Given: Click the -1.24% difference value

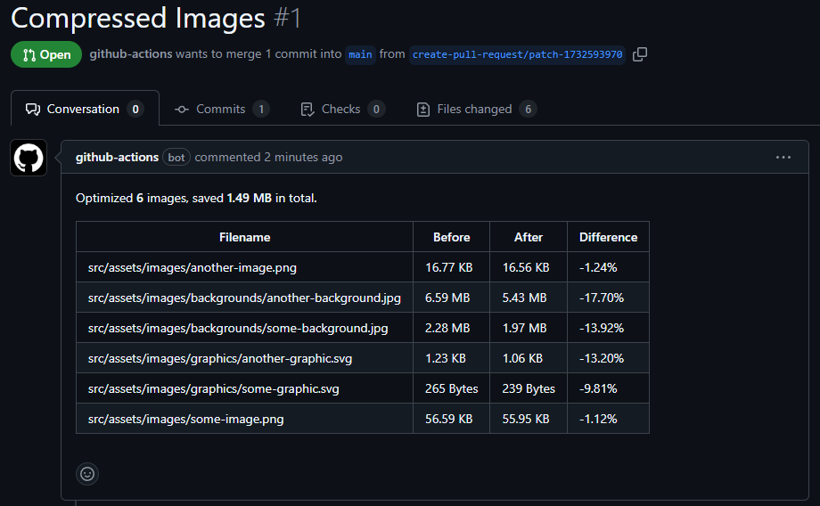Looking at the screenshot, I should (598, 267).
